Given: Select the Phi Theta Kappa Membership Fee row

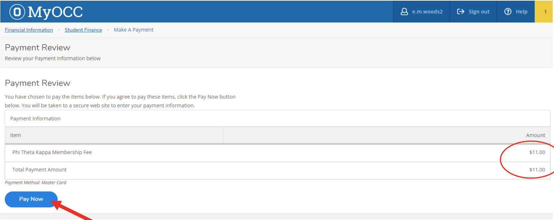Looking at the screenshot, I should [x=52, y=152].
